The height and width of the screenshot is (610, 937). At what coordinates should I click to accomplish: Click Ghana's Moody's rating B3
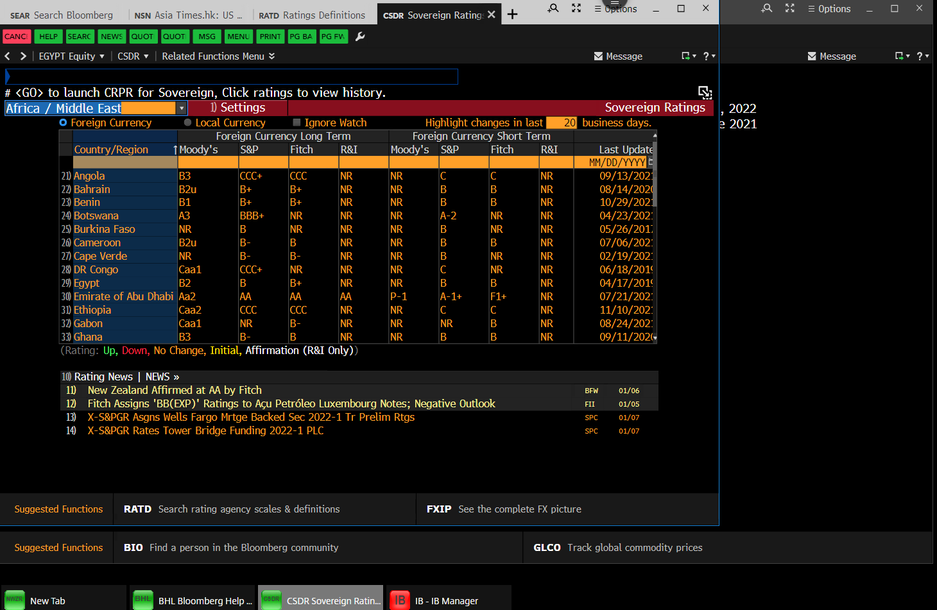185,337
